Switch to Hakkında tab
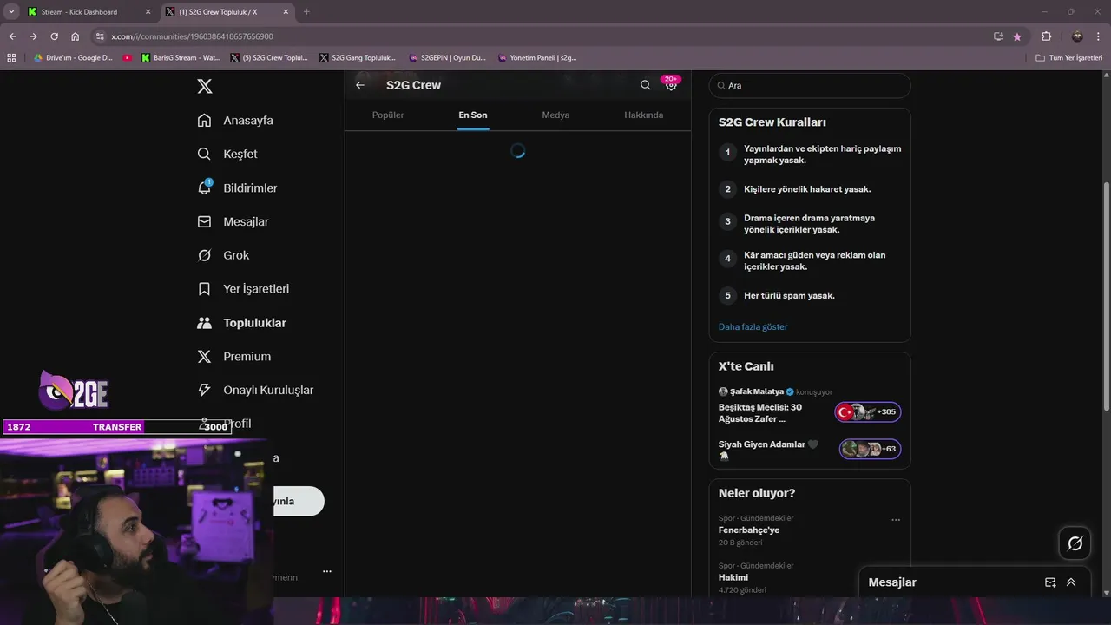Screen dimensions: 1111x625 tap(644, 115)
